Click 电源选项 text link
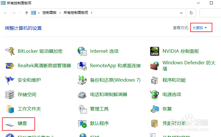The width and height of the screenshot is (221, 137). point(172,95)
